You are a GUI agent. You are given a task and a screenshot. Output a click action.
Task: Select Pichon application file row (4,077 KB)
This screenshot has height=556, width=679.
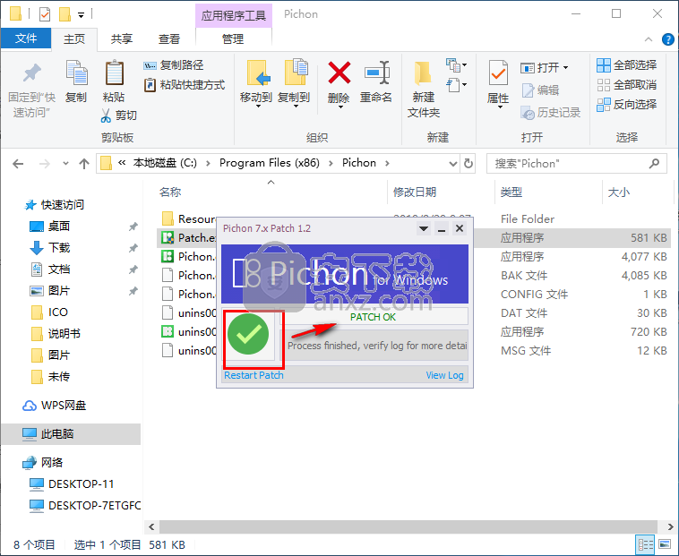(x=414, y=257)
